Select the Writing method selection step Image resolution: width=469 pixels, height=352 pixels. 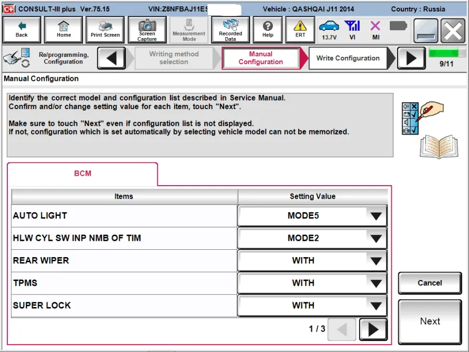tap(174, 58)
